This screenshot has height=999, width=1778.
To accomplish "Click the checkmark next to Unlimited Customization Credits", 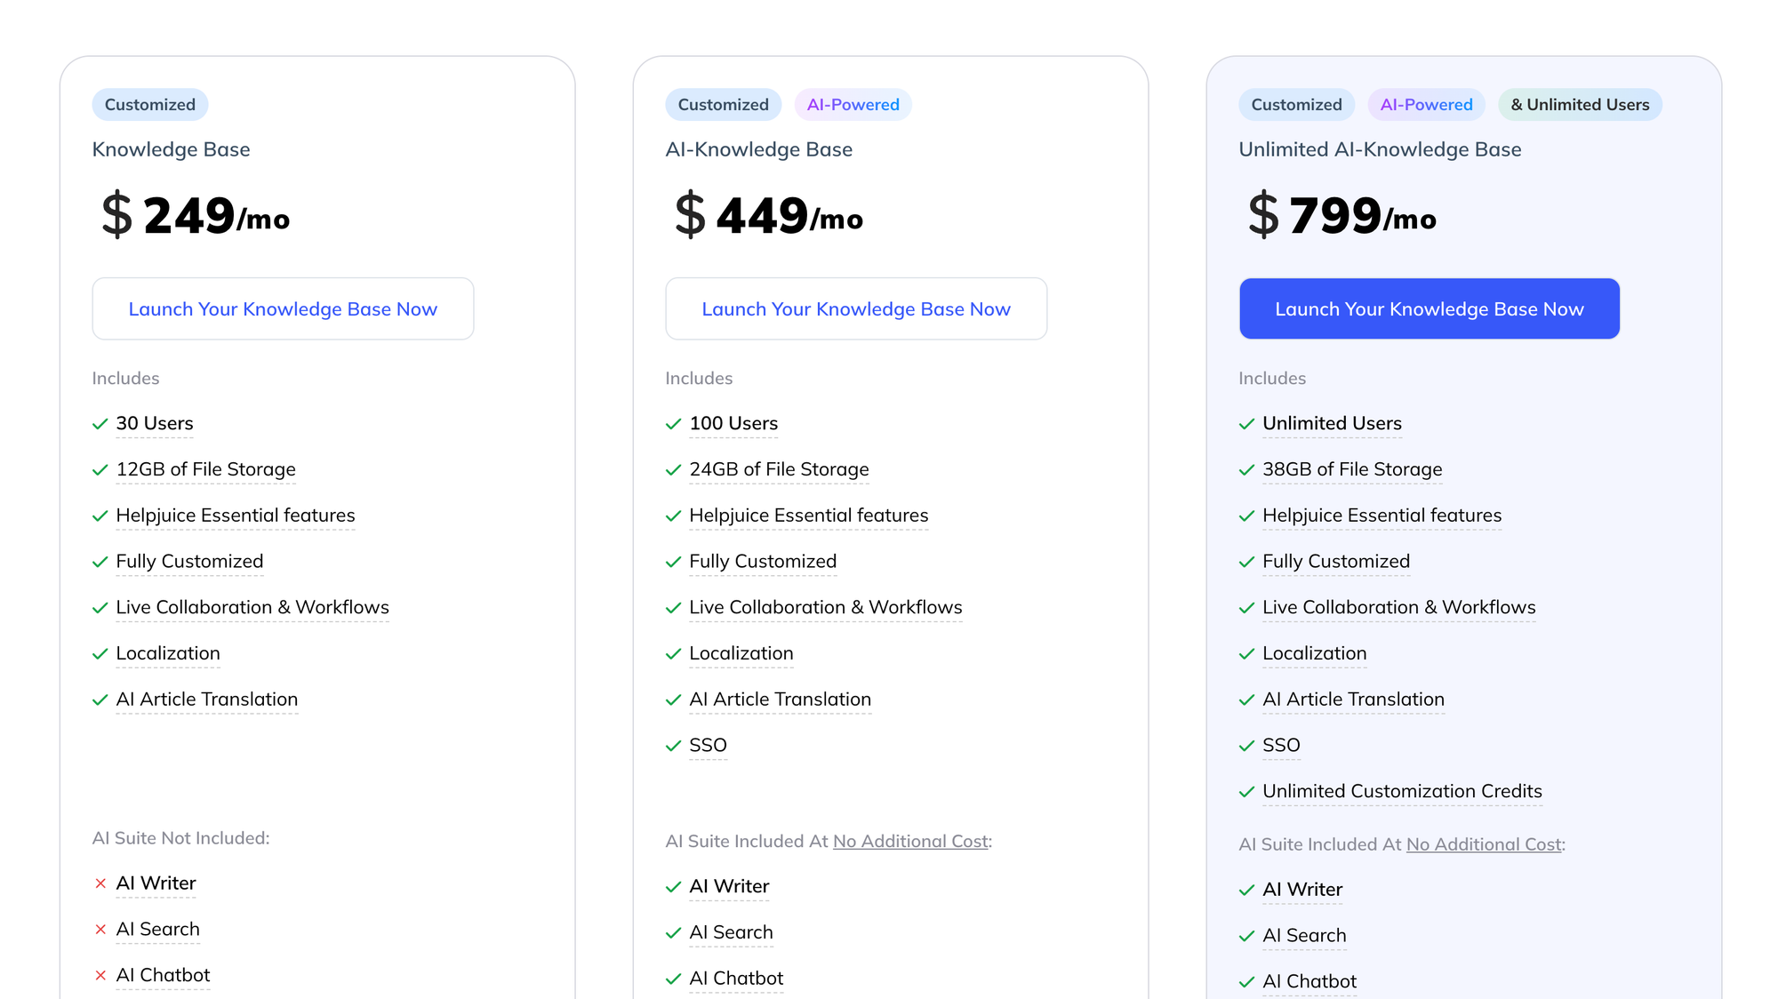I will click(x=1246, y=791).
